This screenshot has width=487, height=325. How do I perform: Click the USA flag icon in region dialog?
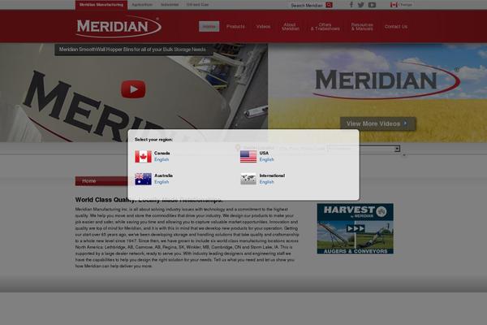pyautogui.click(x=248, y=157)
